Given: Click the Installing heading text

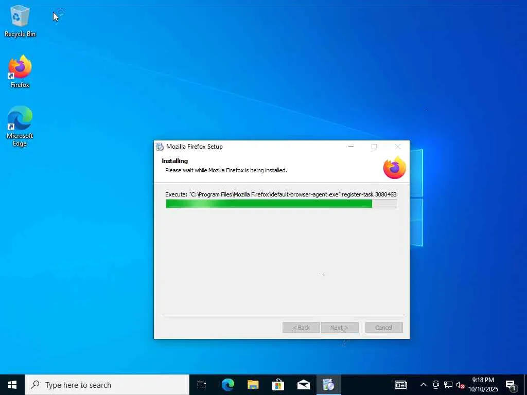Looking at the screenshot, I should point(175,161).
